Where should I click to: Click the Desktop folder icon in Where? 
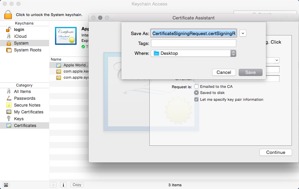156,53
